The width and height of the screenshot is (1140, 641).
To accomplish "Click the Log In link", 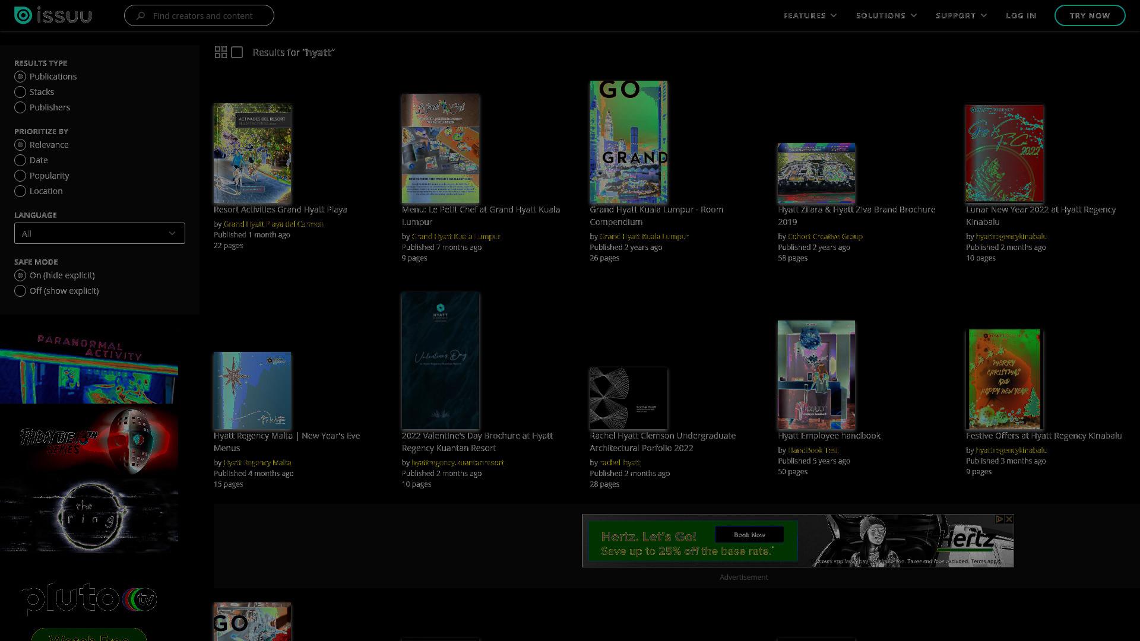I will 1021,15.
